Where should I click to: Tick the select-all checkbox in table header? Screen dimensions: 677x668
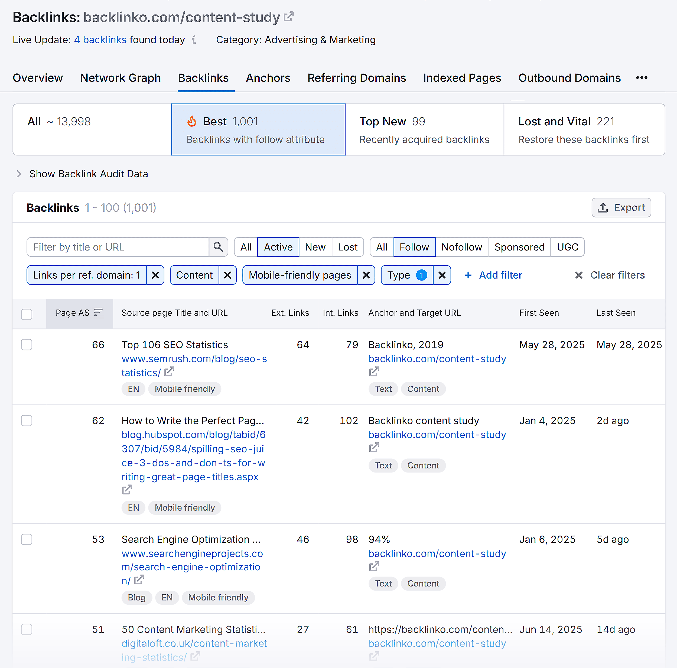coord(27,314)
